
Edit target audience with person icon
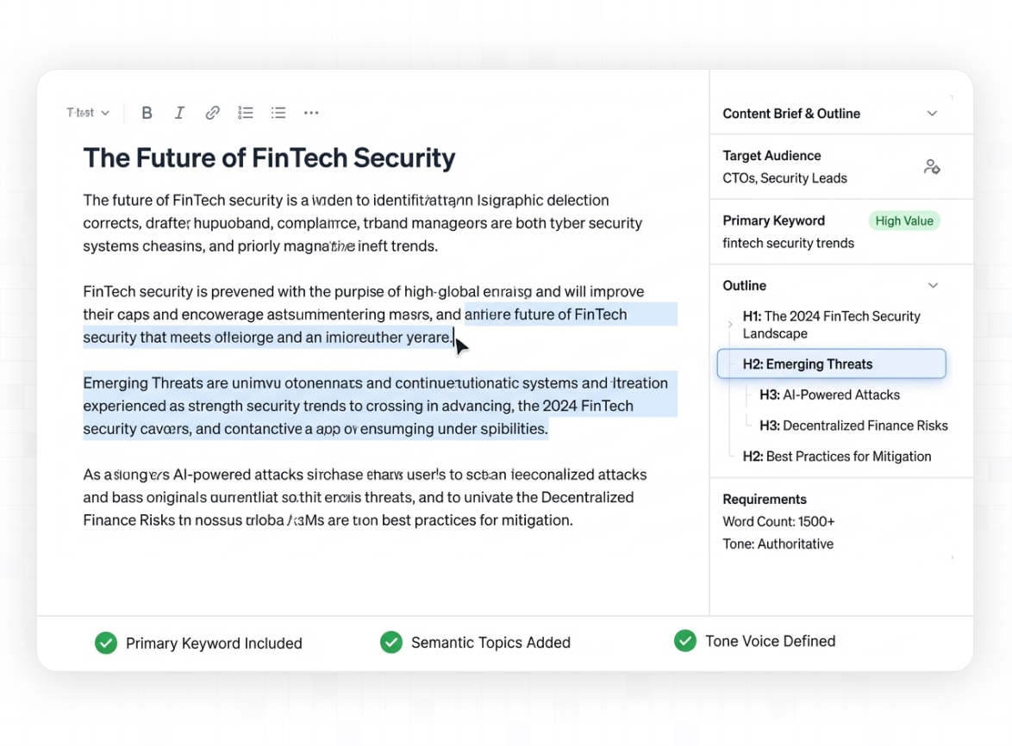pos(931,167)
